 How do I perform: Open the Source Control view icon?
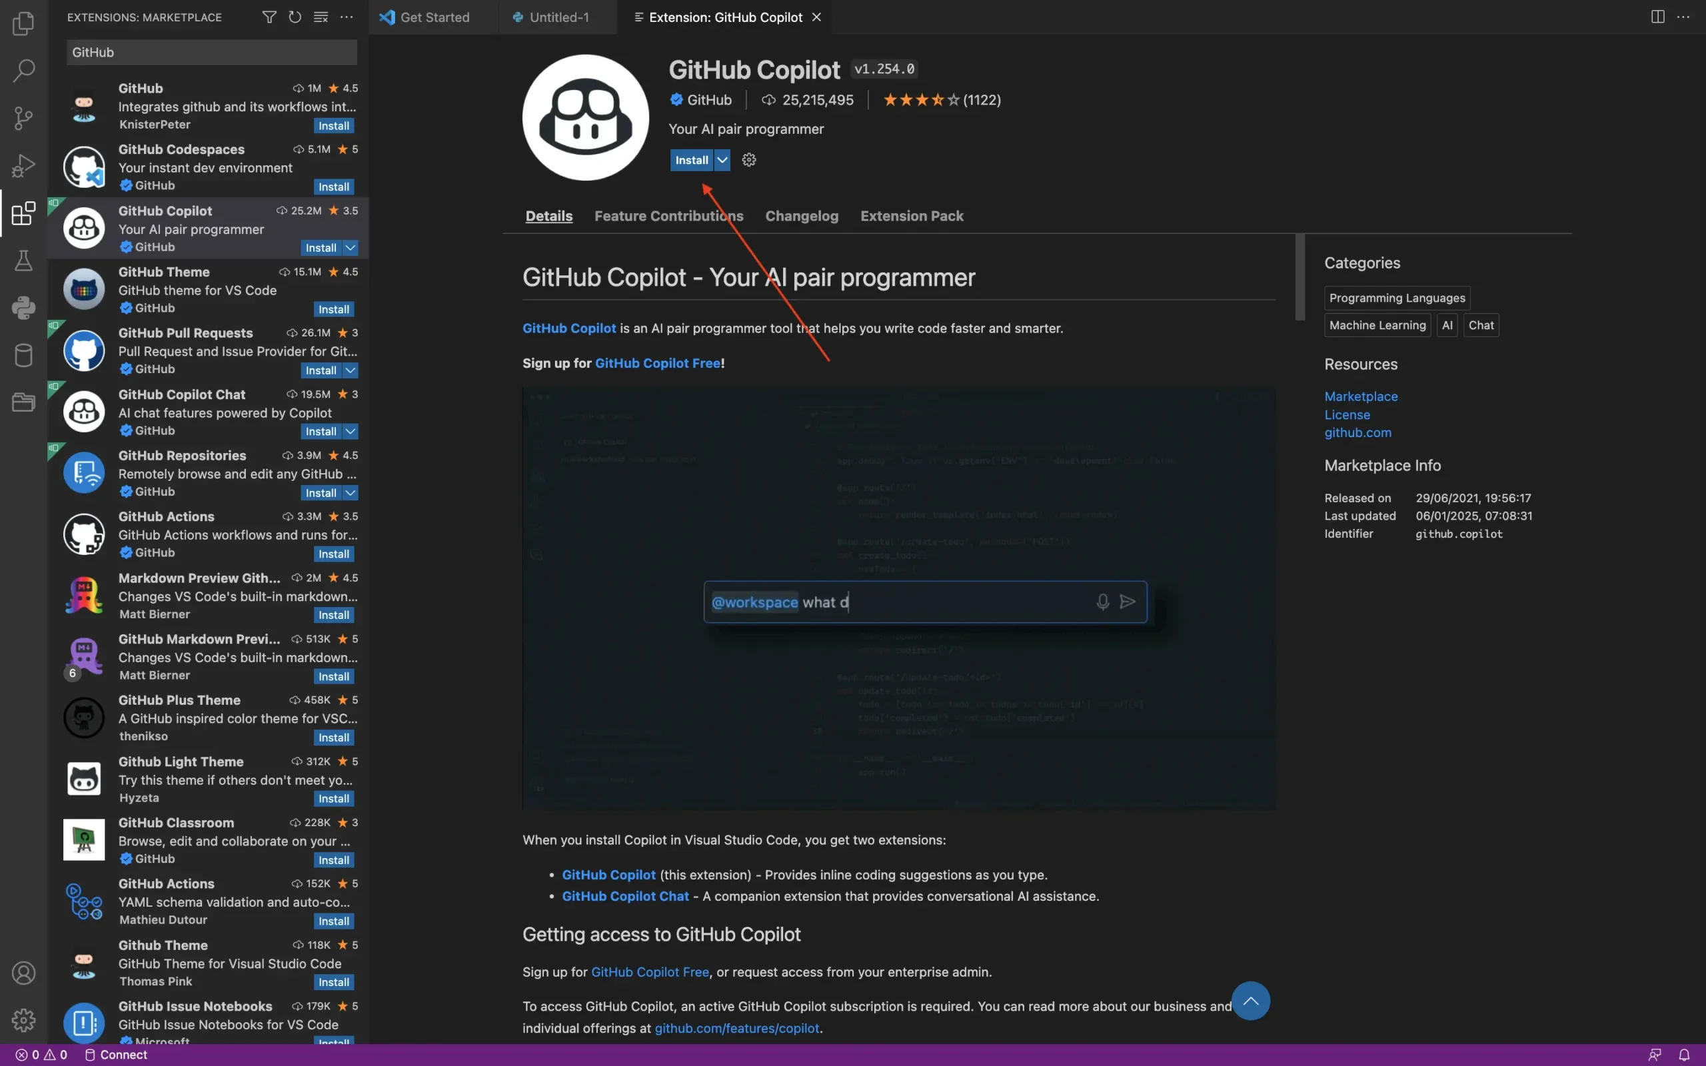(23, 118)
